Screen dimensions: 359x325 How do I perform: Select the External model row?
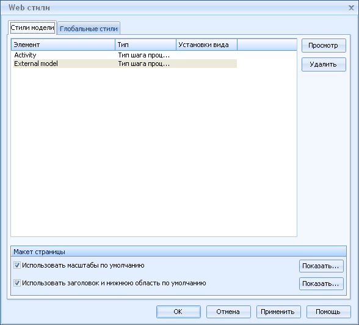coord(125,64)
